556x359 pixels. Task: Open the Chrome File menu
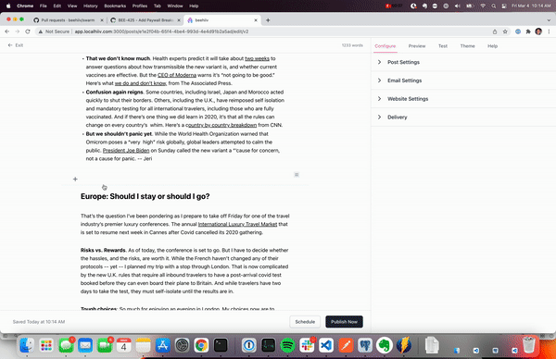(44, 6)
